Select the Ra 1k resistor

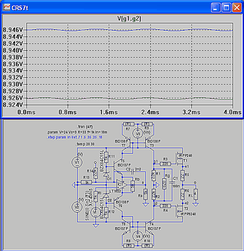click(146, 194)
